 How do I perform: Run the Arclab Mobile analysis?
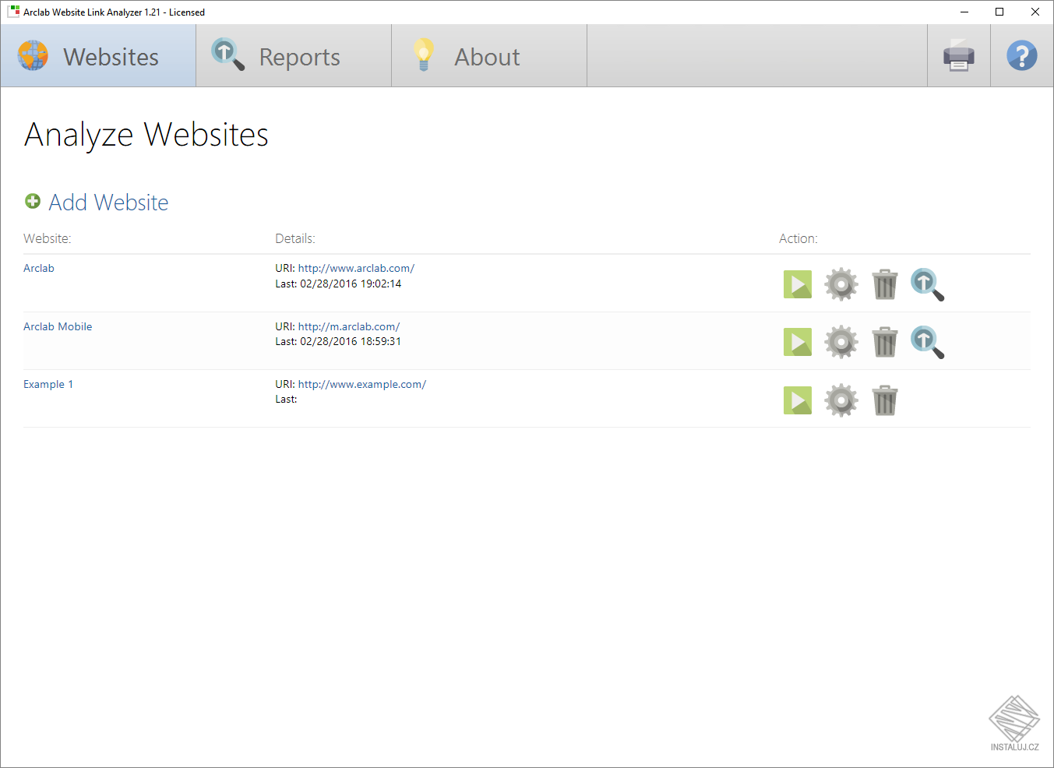(x=797, y=341)
